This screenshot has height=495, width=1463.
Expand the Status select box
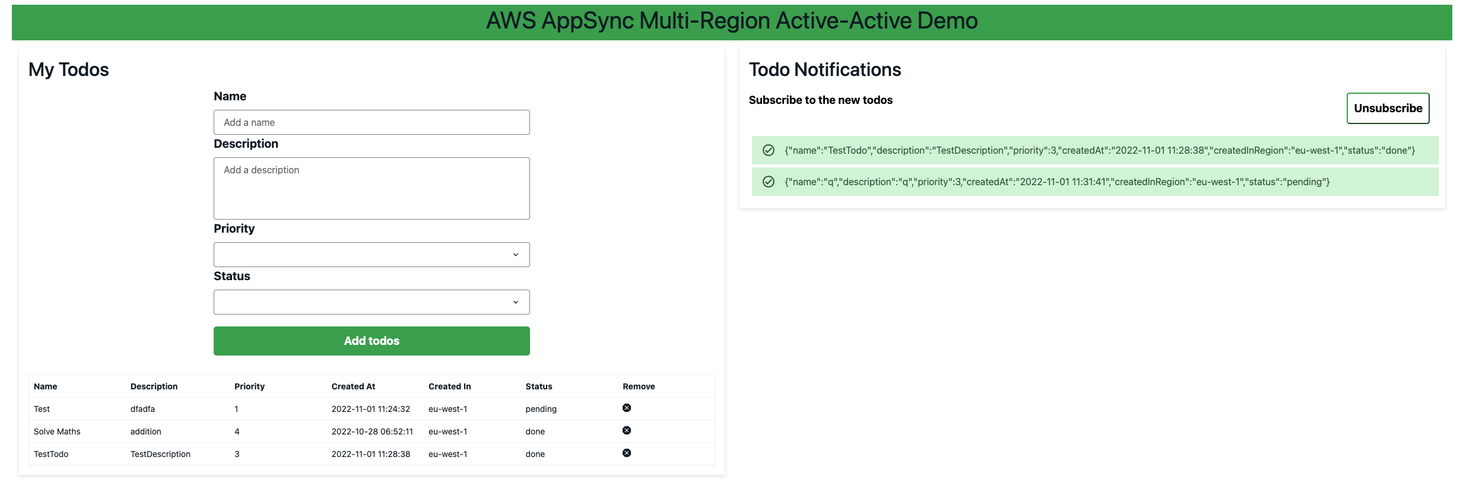372,302
